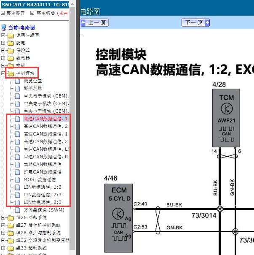Open 本地CAN数据通信 diagram
This screenshot has height=255, width=254.
coord(43,164)
